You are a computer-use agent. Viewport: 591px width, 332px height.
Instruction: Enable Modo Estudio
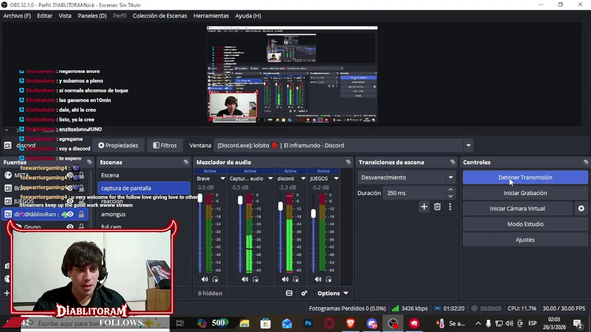point(525,224)
